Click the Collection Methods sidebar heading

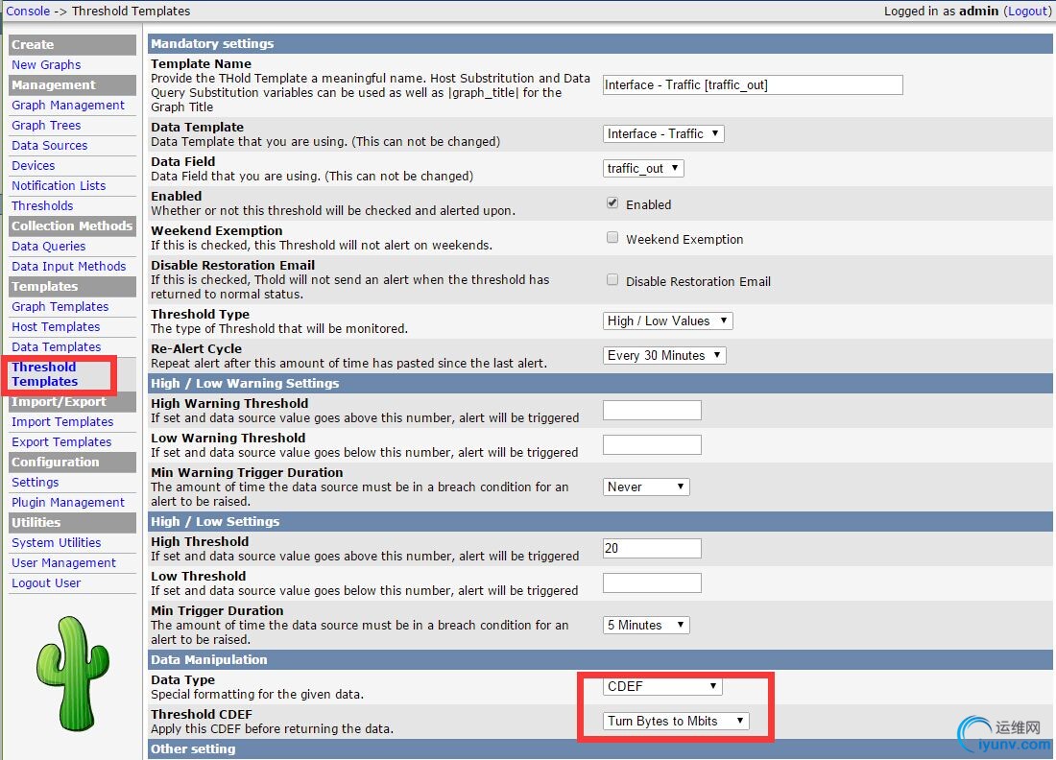tap(72, 226)
